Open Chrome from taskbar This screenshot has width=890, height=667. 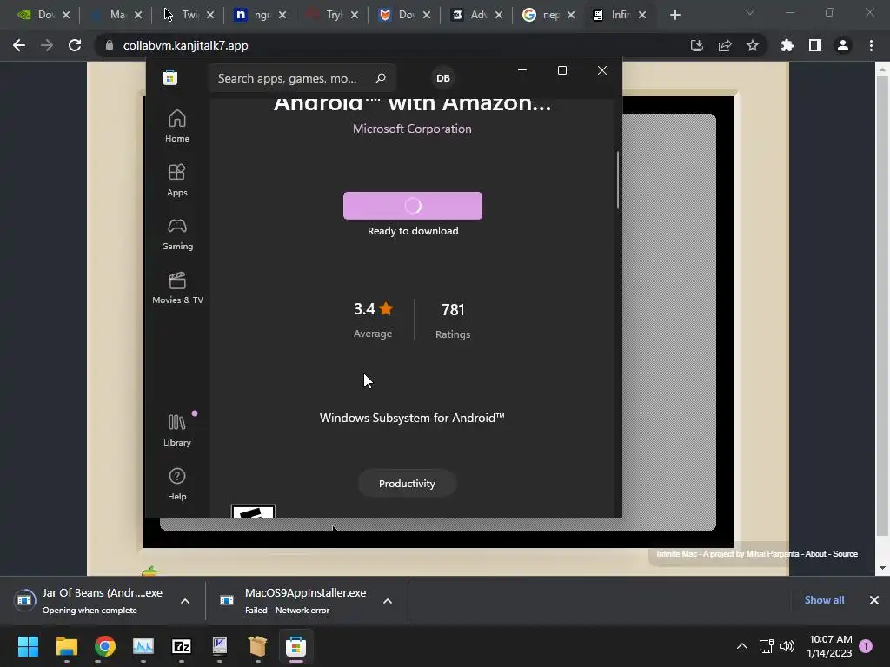tap(105, 646)
